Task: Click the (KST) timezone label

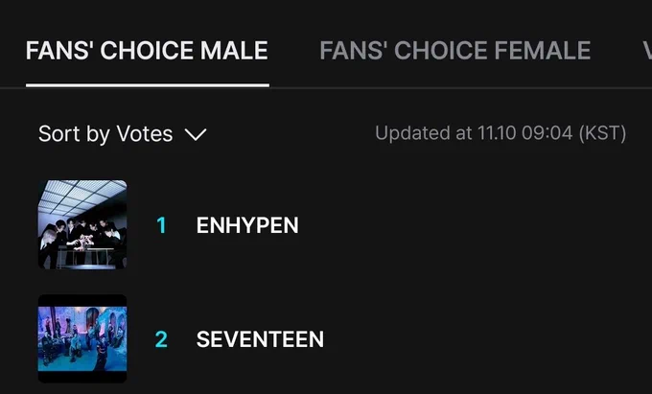Action: 603,133
